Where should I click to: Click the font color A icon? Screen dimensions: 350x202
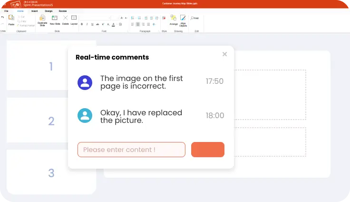click(113, 24)
